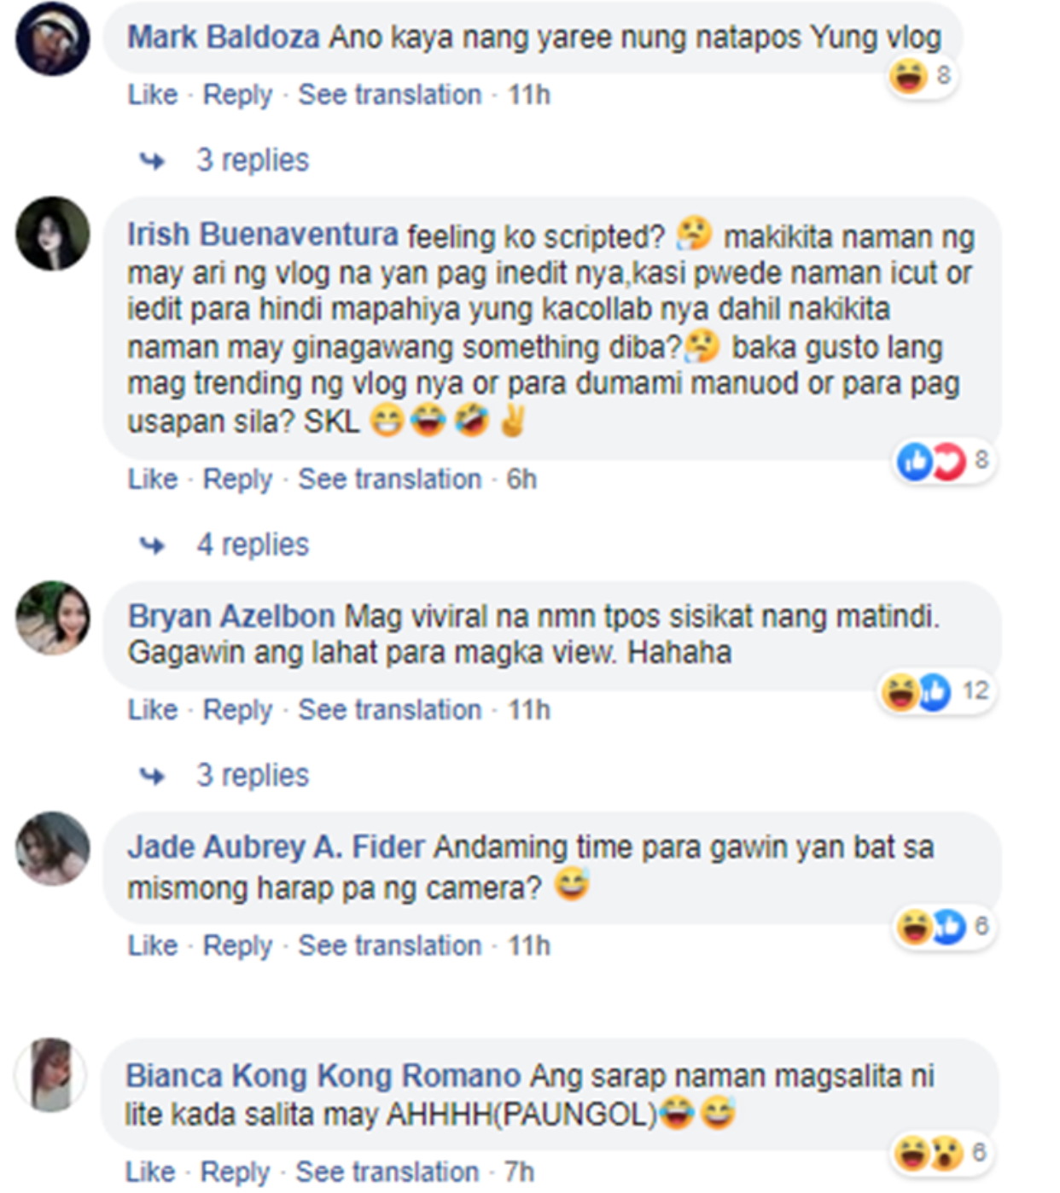Image resolution: width=1060 pixels, height=1193 pixels.
Task: Click the haha reaction on Mark Baldoza's comment
Action: pos(908,76)
